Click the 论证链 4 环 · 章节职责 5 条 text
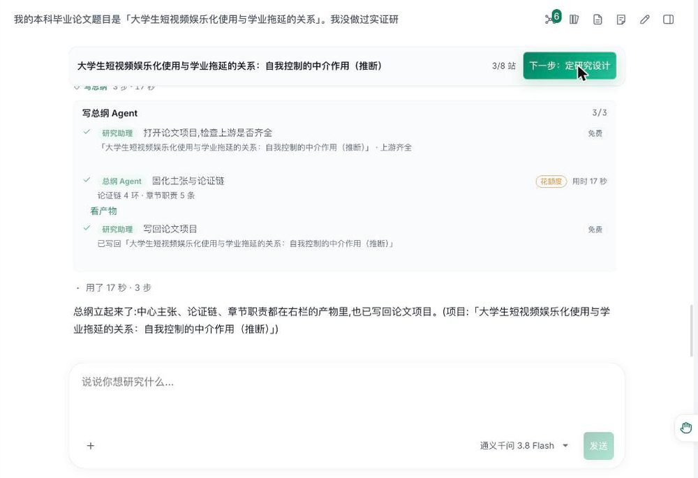Viewport: 698px width, 478px height. [x=146, y=195]
